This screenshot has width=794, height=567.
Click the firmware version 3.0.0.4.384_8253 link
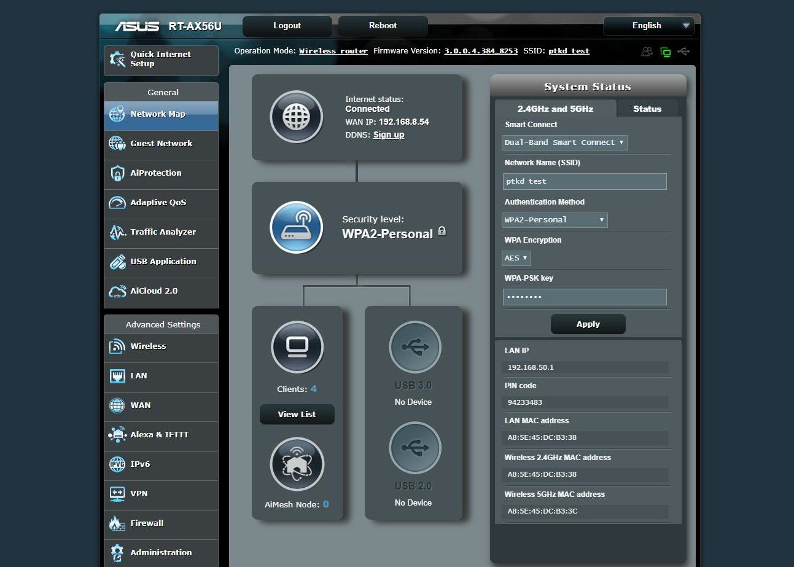click(481, 51)
